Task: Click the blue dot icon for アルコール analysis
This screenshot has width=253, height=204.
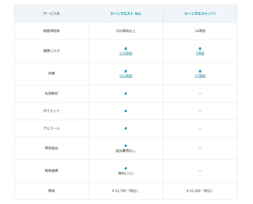Action: [125, 128]
